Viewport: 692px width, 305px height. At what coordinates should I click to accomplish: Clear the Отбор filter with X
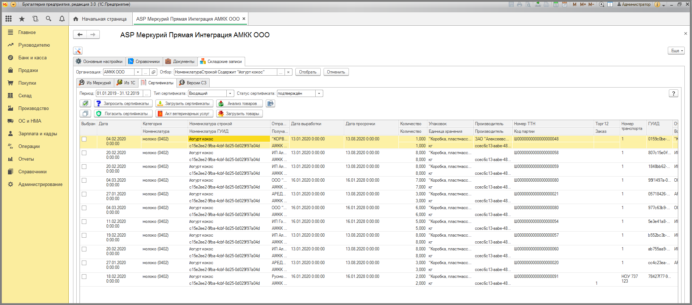tap(288, 72)
